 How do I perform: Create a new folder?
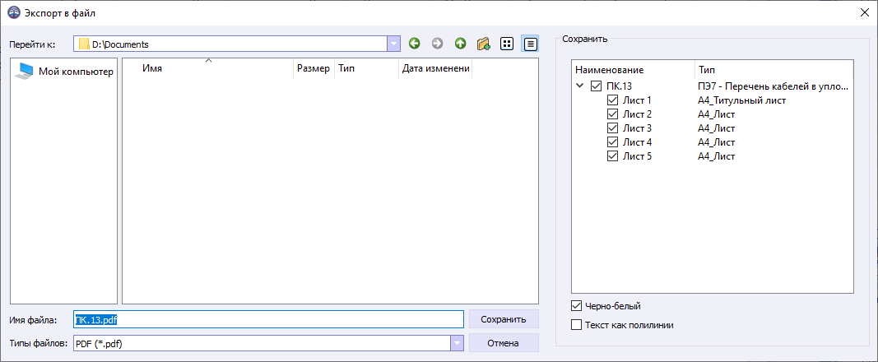483,44
